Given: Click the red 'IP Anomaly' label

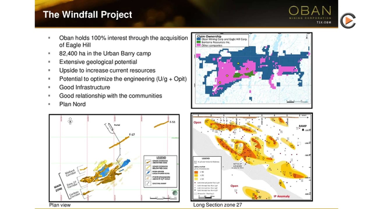Looking at the screenshot, I should pyautogui.click(x=282, y=196).
